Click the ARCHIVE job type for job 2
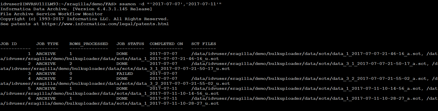 pyautogui.click(x=46, y=64)
